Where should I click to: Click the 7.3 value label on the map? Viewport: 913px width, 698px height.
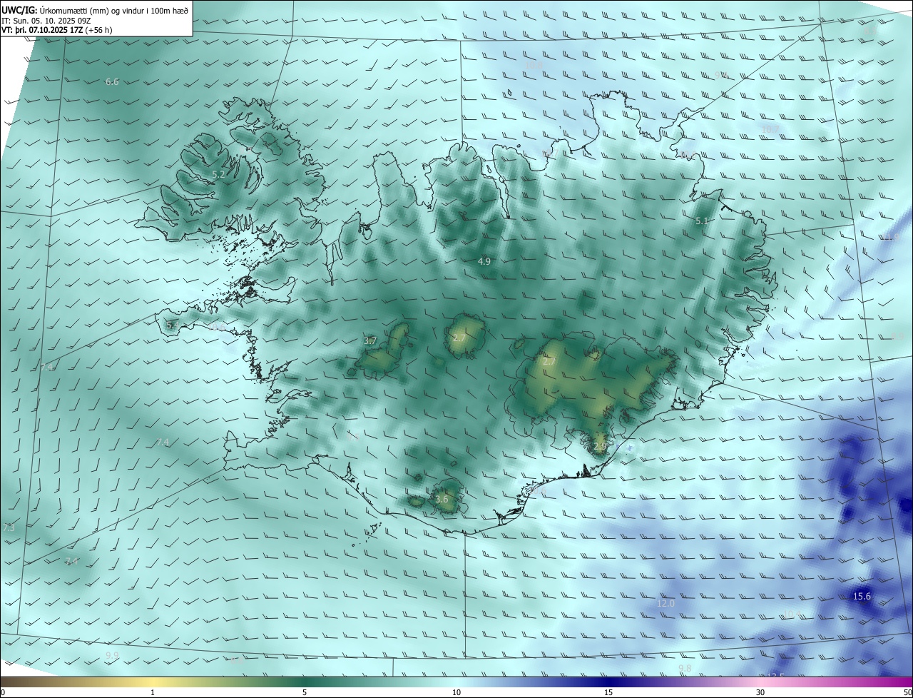(9, 528)
